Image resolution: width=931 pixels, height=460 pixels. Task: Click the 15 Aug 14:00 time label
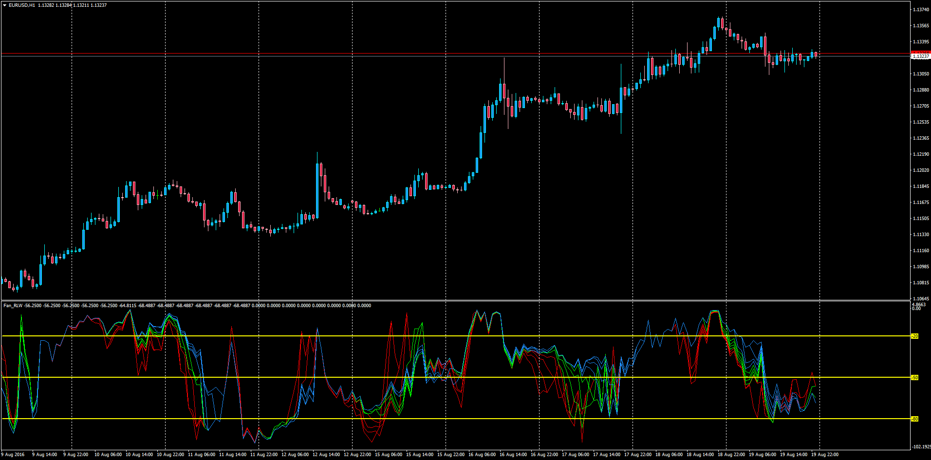(x=420, y=455)
